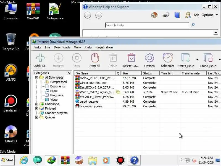The image size is (221, 166).
Task: Click the Help back navigation button
Action: pyautogui.click(x=87, y=15)
